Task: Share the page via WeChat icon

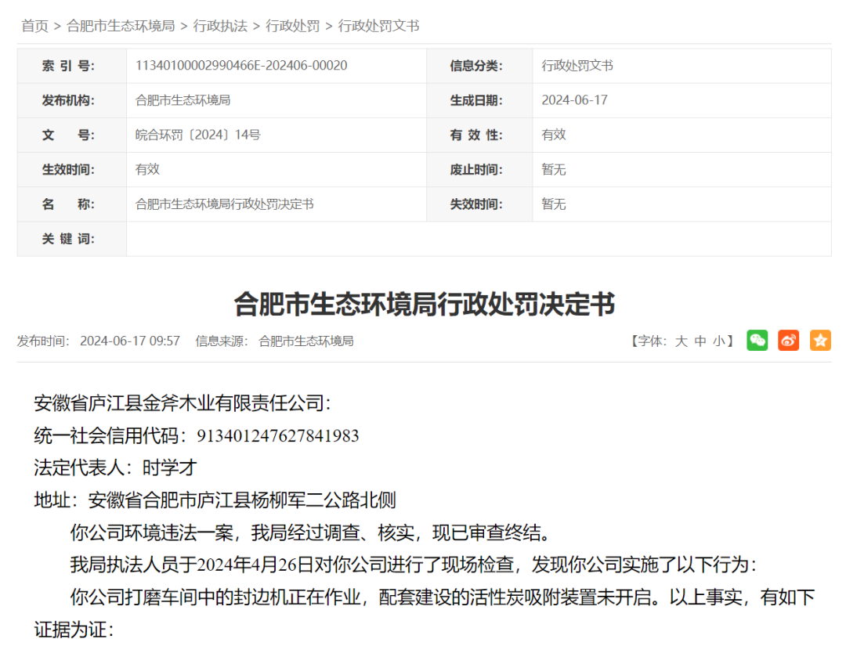Action: (757, 341)
